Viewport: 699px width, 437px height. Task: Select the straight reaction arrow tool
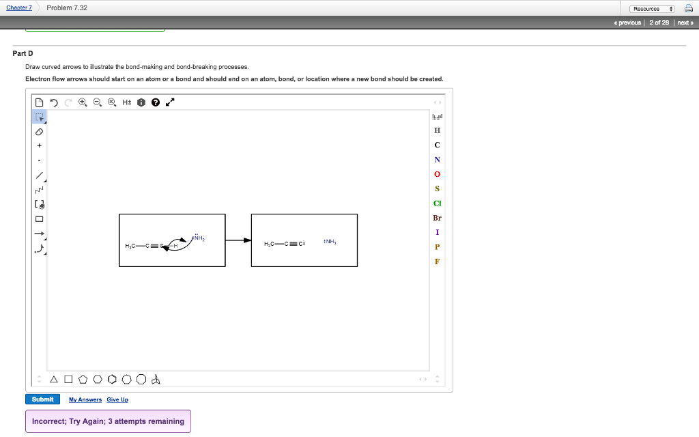point(40,234)
